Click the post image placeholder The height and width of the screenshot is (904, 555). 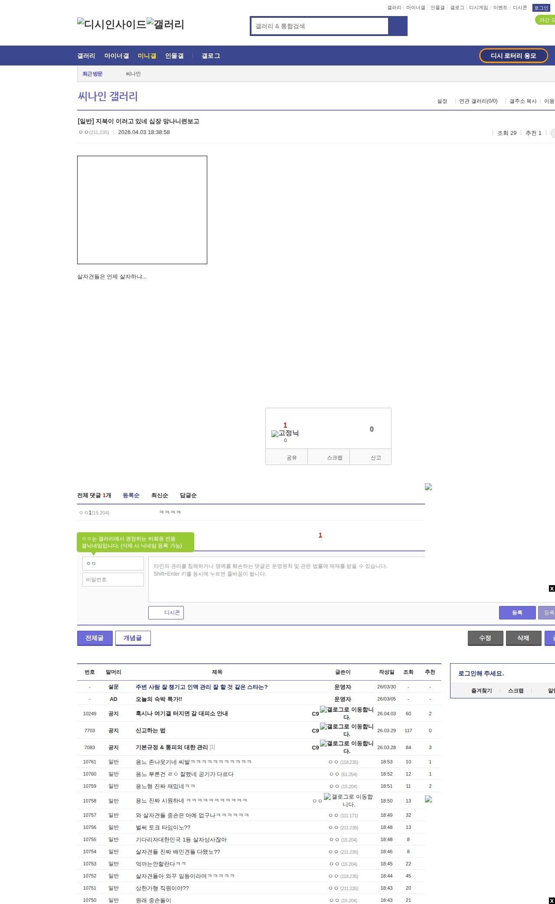tap(142, 210)
